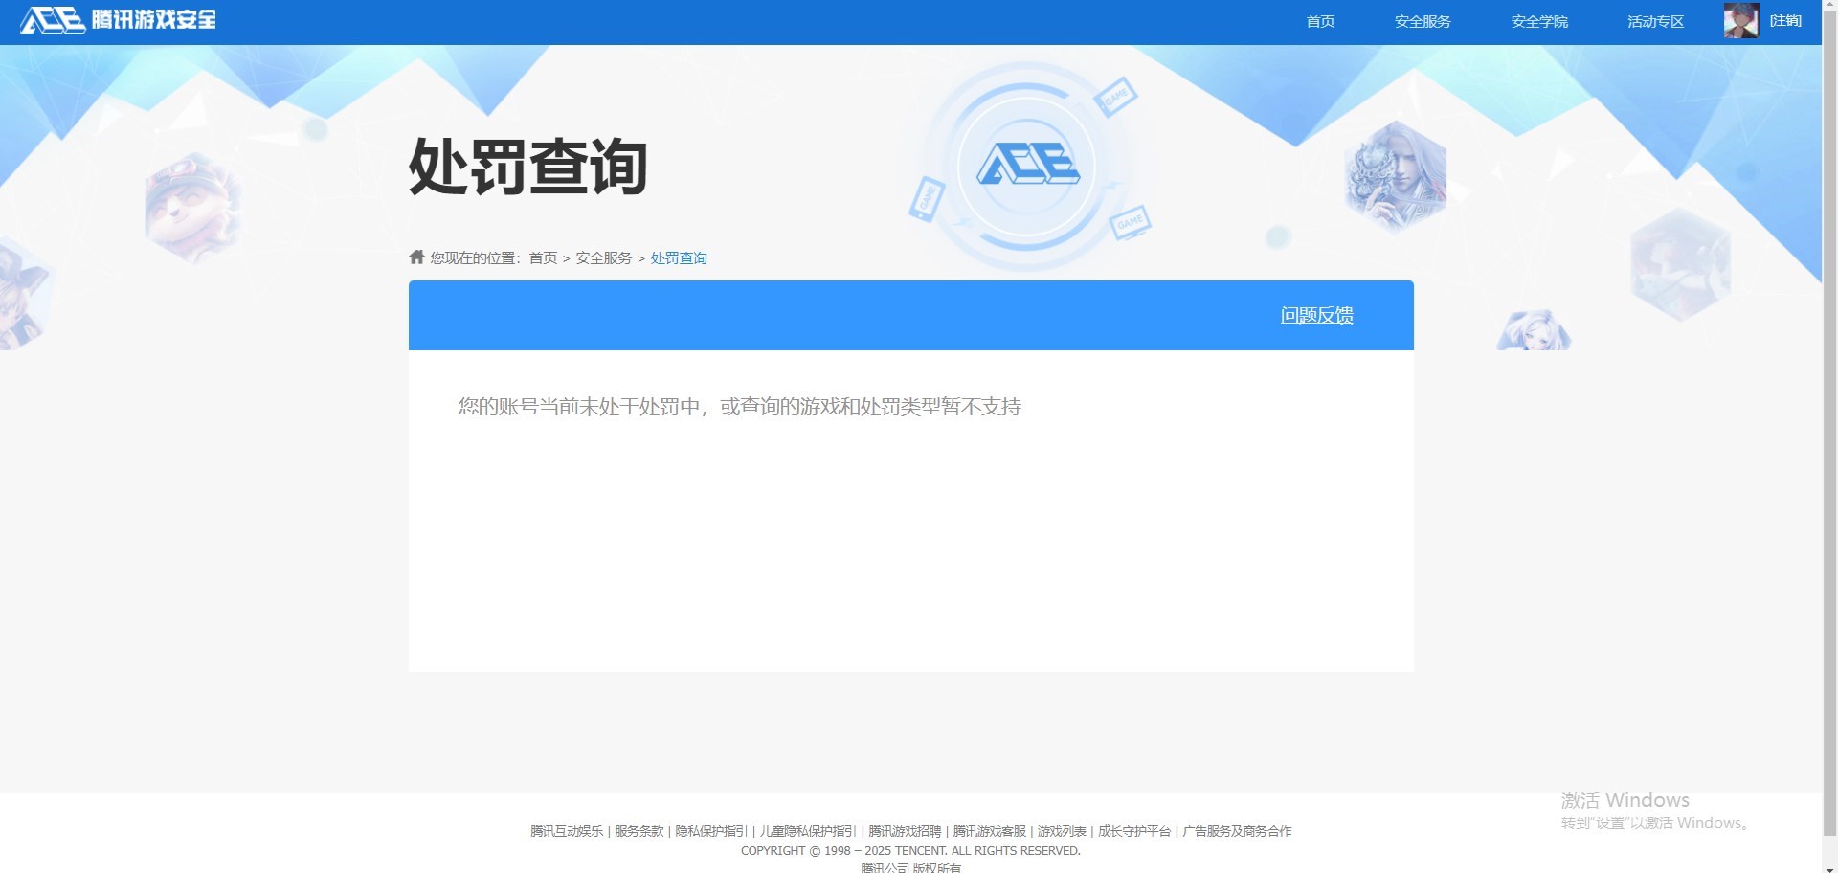
Task: Open 儿童隐私保护指引 footer link
Action: coord(808,831)
